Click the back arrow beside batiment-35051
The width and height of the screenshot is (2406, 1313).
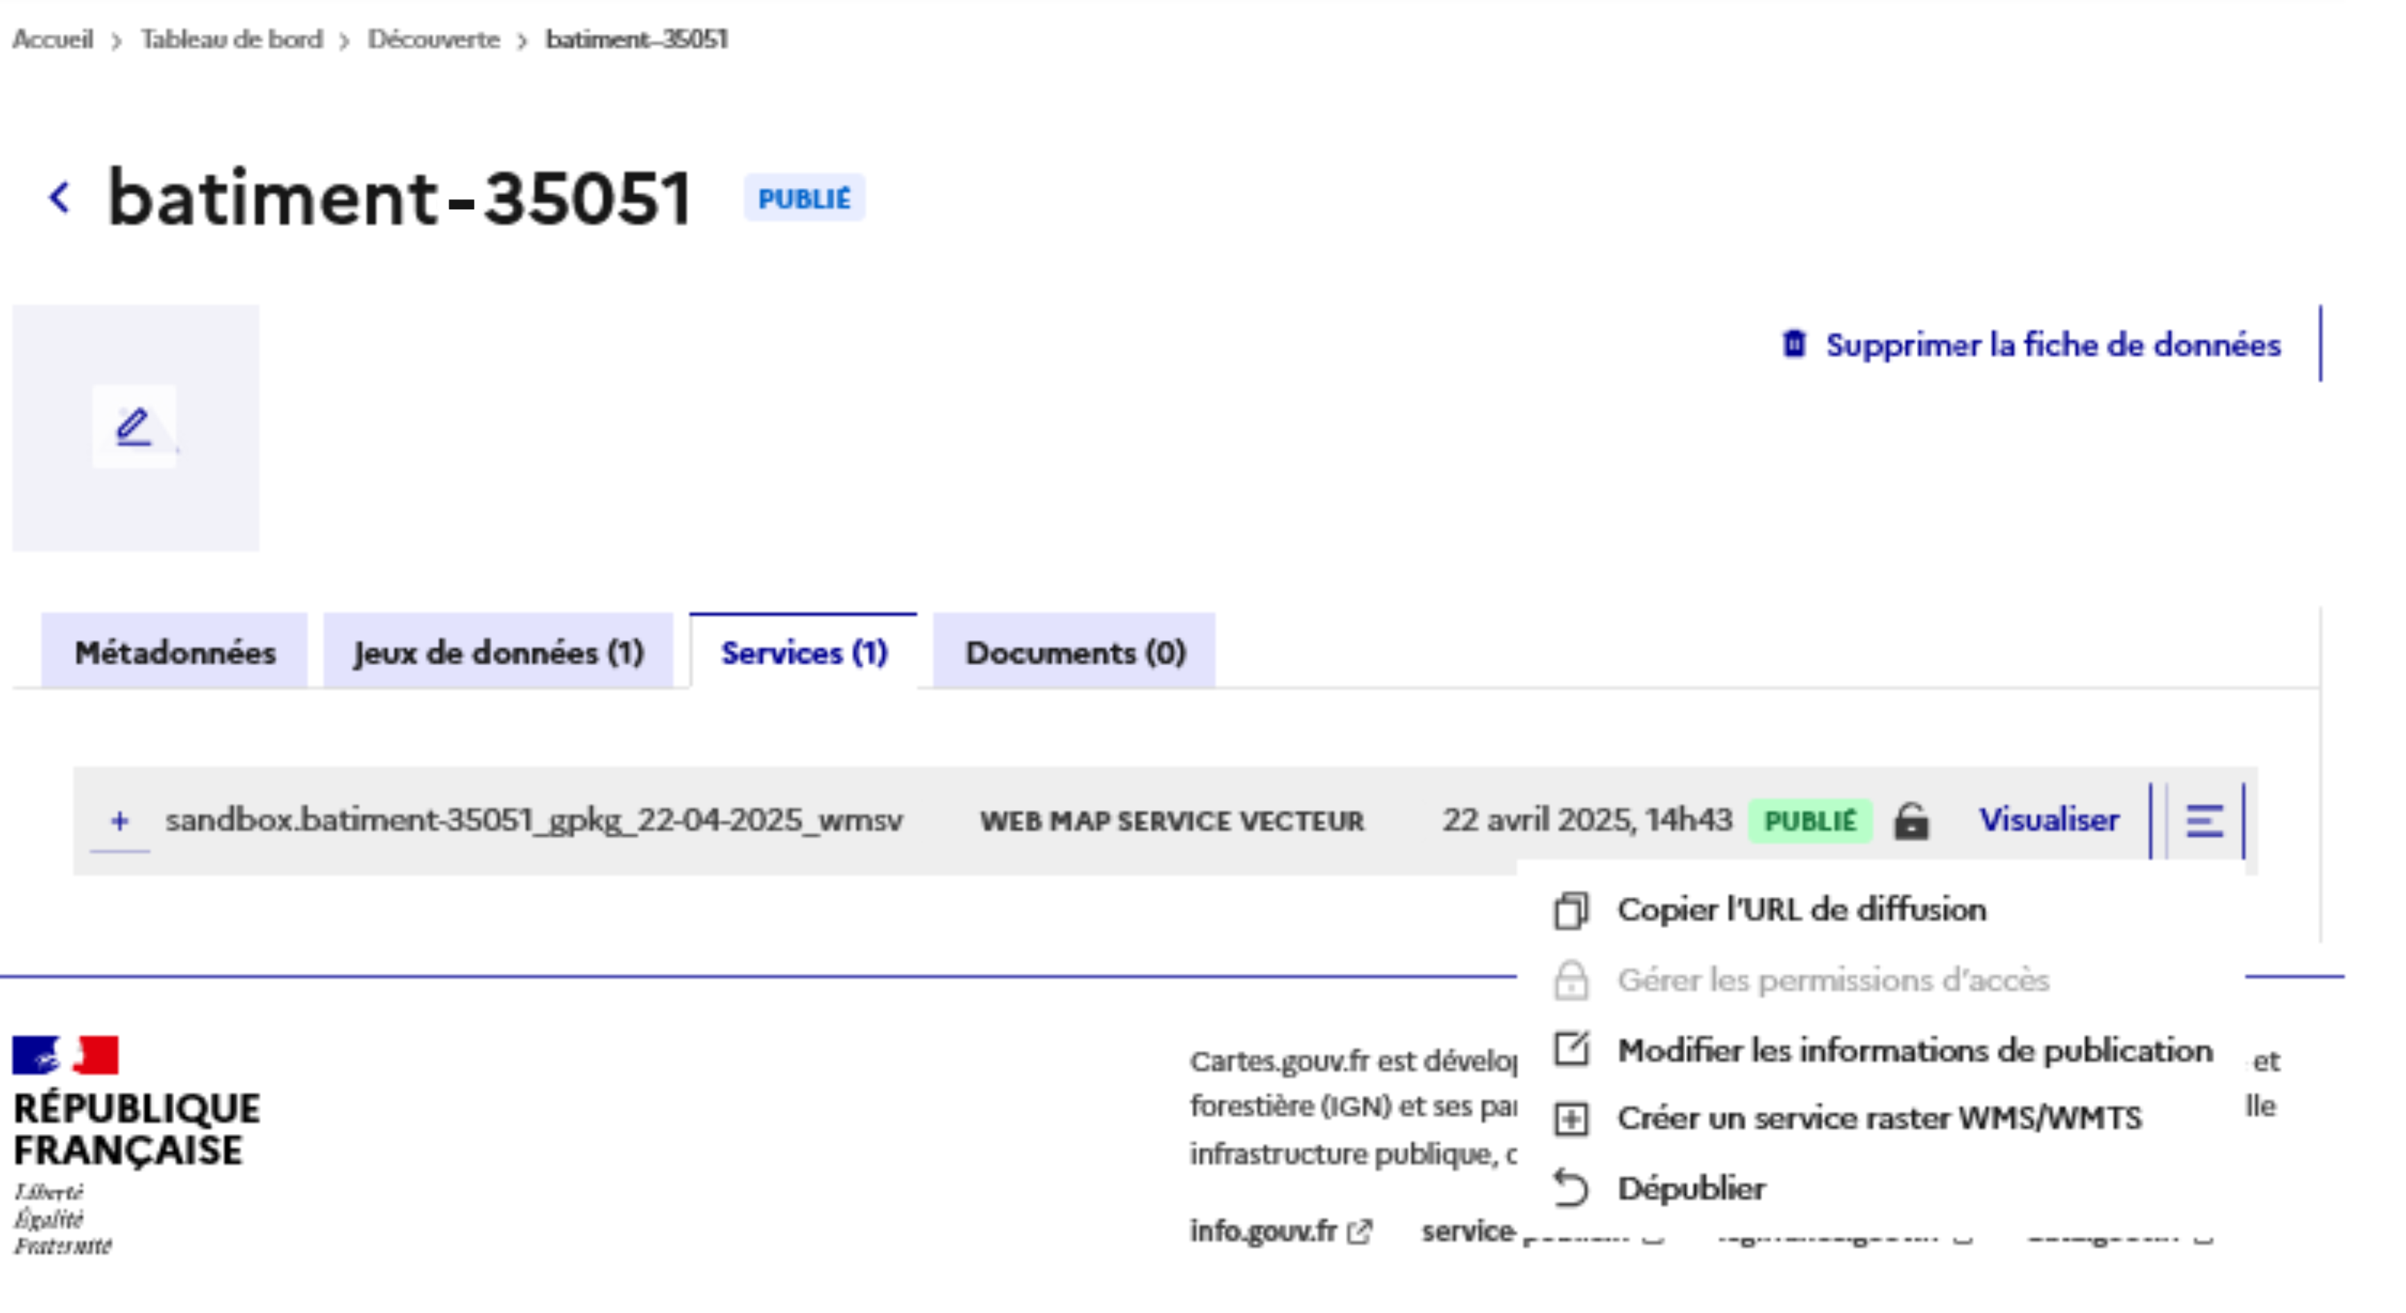pyautogui.click(x=60, y=198)
